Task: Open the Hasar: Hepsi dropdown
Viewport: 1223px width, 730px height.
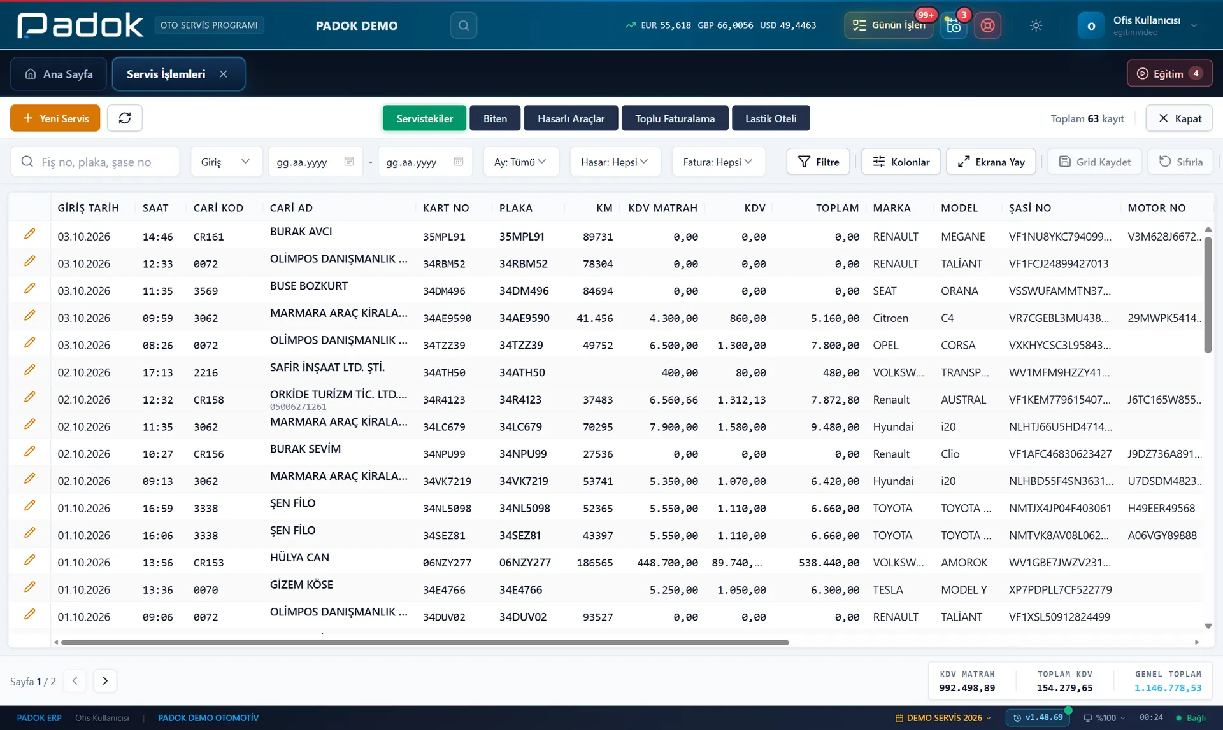Action: tap(615, 162)
